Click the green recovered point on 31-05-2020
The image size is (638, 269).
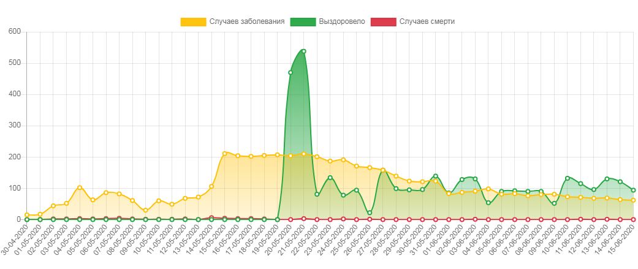tap(436, 176)
